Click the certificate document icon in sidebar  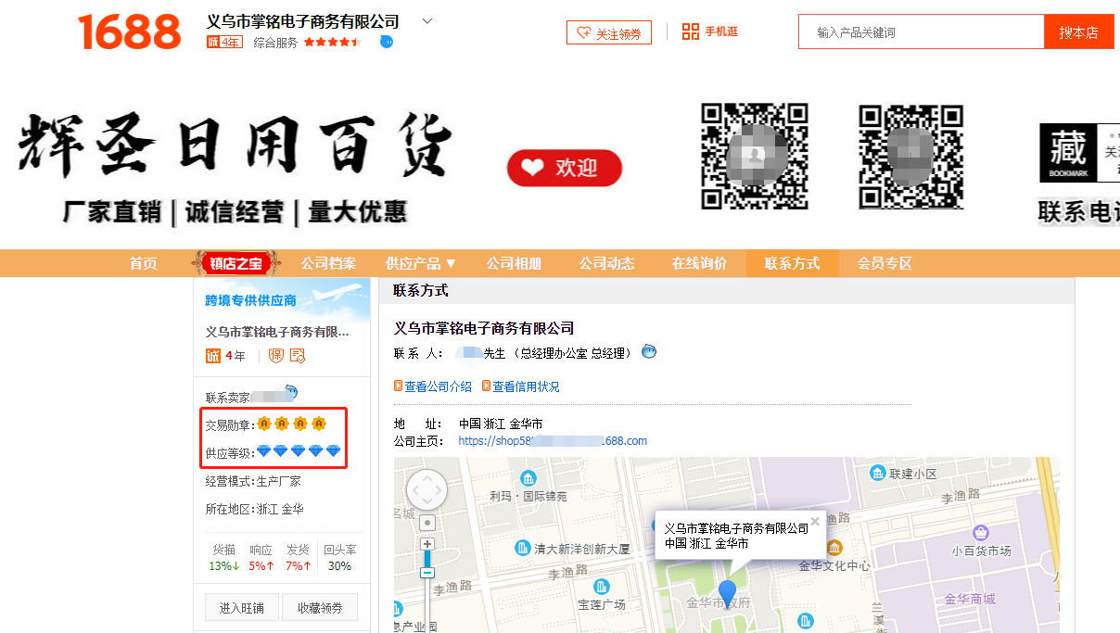click(x=298, y=356)
